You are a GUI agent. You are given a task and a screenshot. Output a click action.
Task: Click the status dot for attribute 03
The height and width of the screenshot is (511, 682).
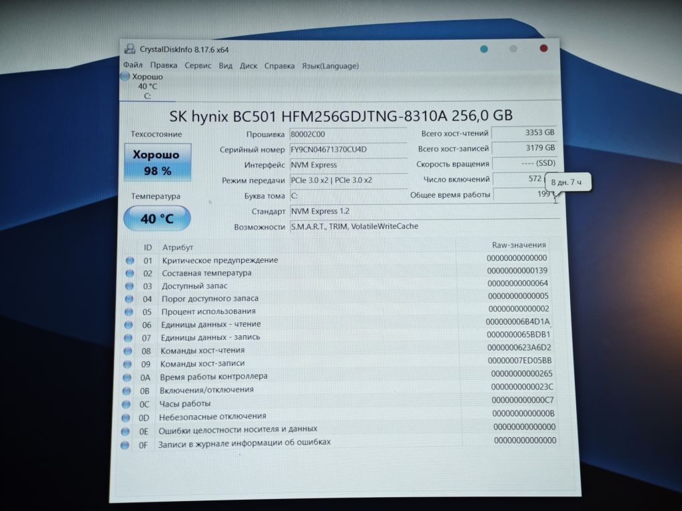pyautogui.click(x=129, y=286)
